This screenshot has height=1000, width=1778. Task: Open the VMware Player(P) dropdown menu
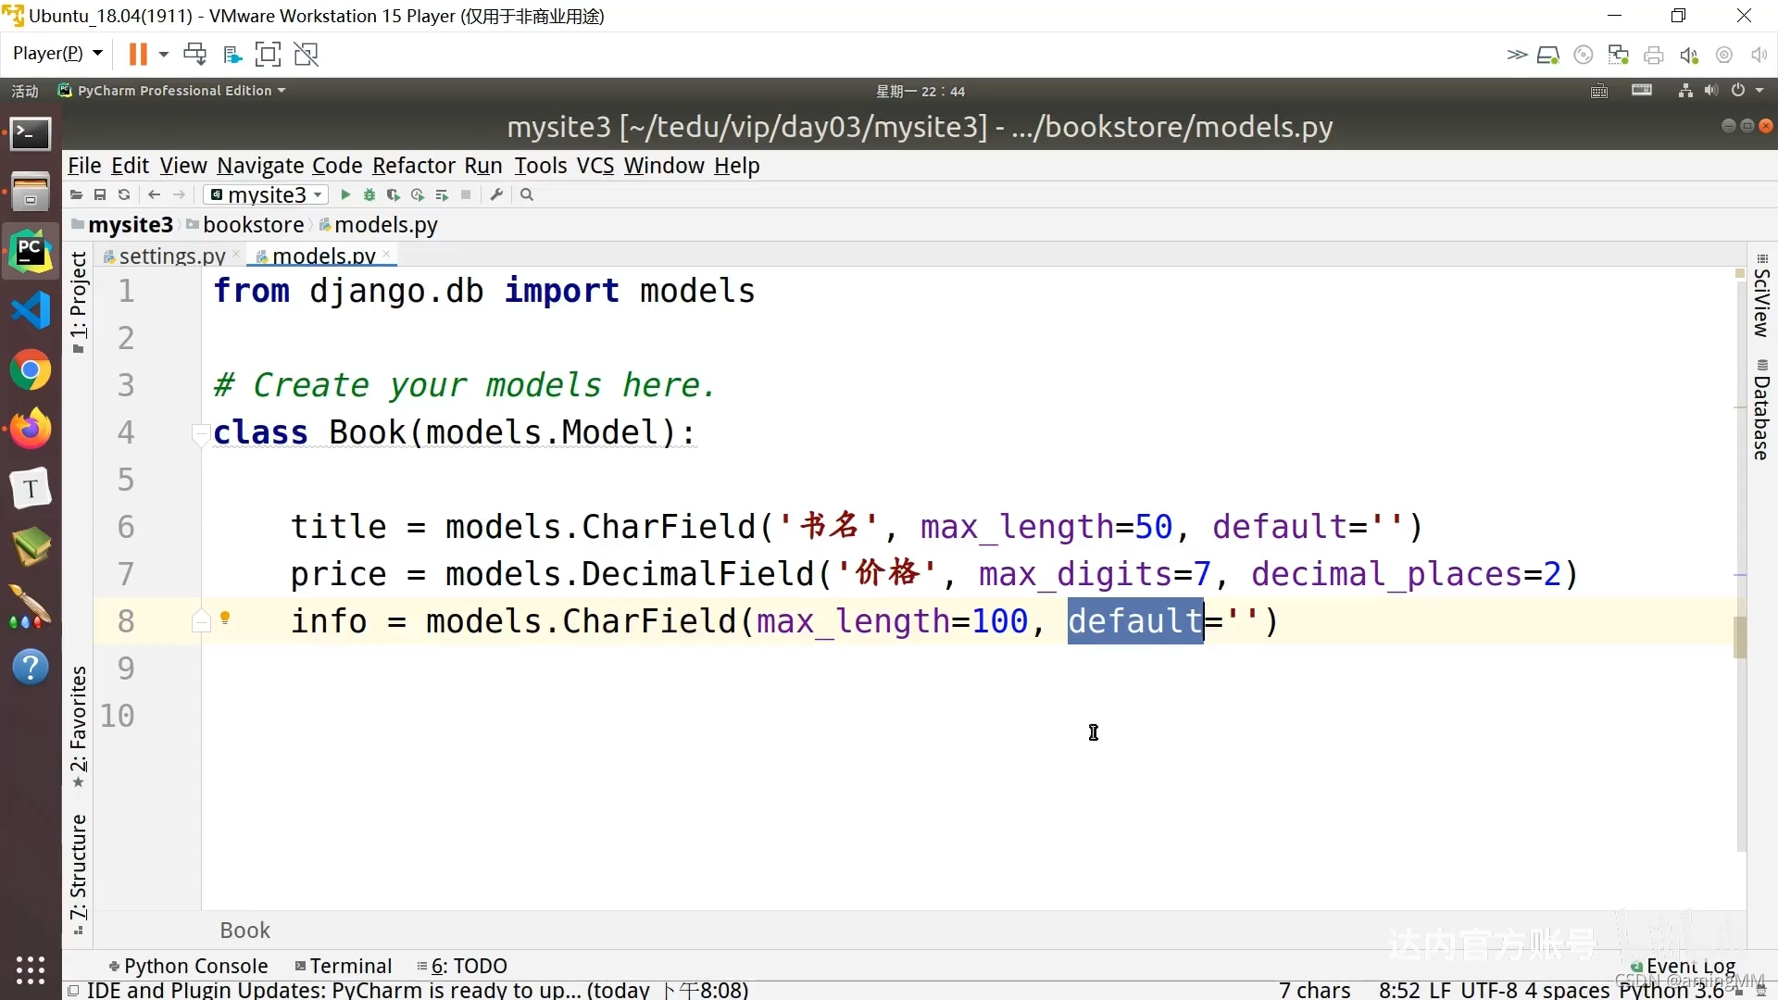(x=57, y=54)
